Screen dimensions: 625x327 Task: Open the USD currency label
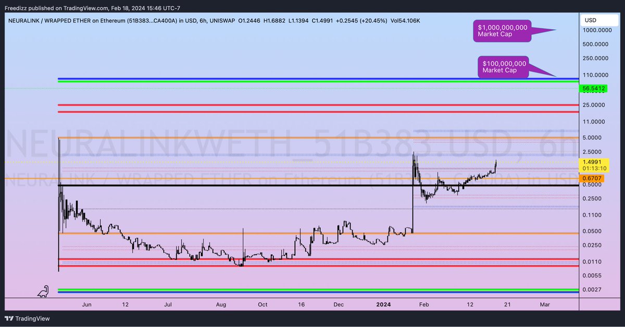599,20
